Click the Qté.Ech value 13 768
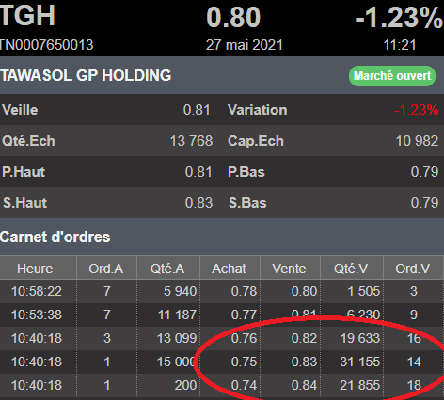Viewport: 444px width, 400px height. (191, 141)
